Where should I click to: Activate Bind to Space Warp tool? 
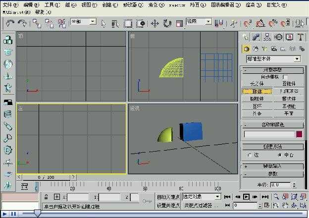tap(62, 24)
